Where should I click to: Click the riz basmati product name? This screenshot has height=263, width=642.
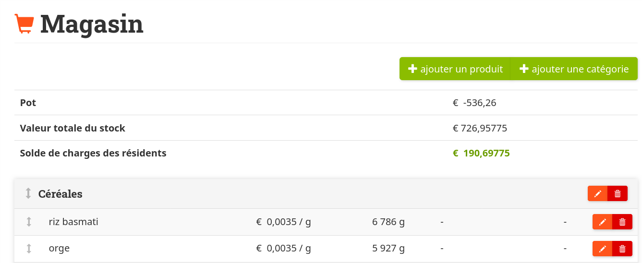[73, 222]
